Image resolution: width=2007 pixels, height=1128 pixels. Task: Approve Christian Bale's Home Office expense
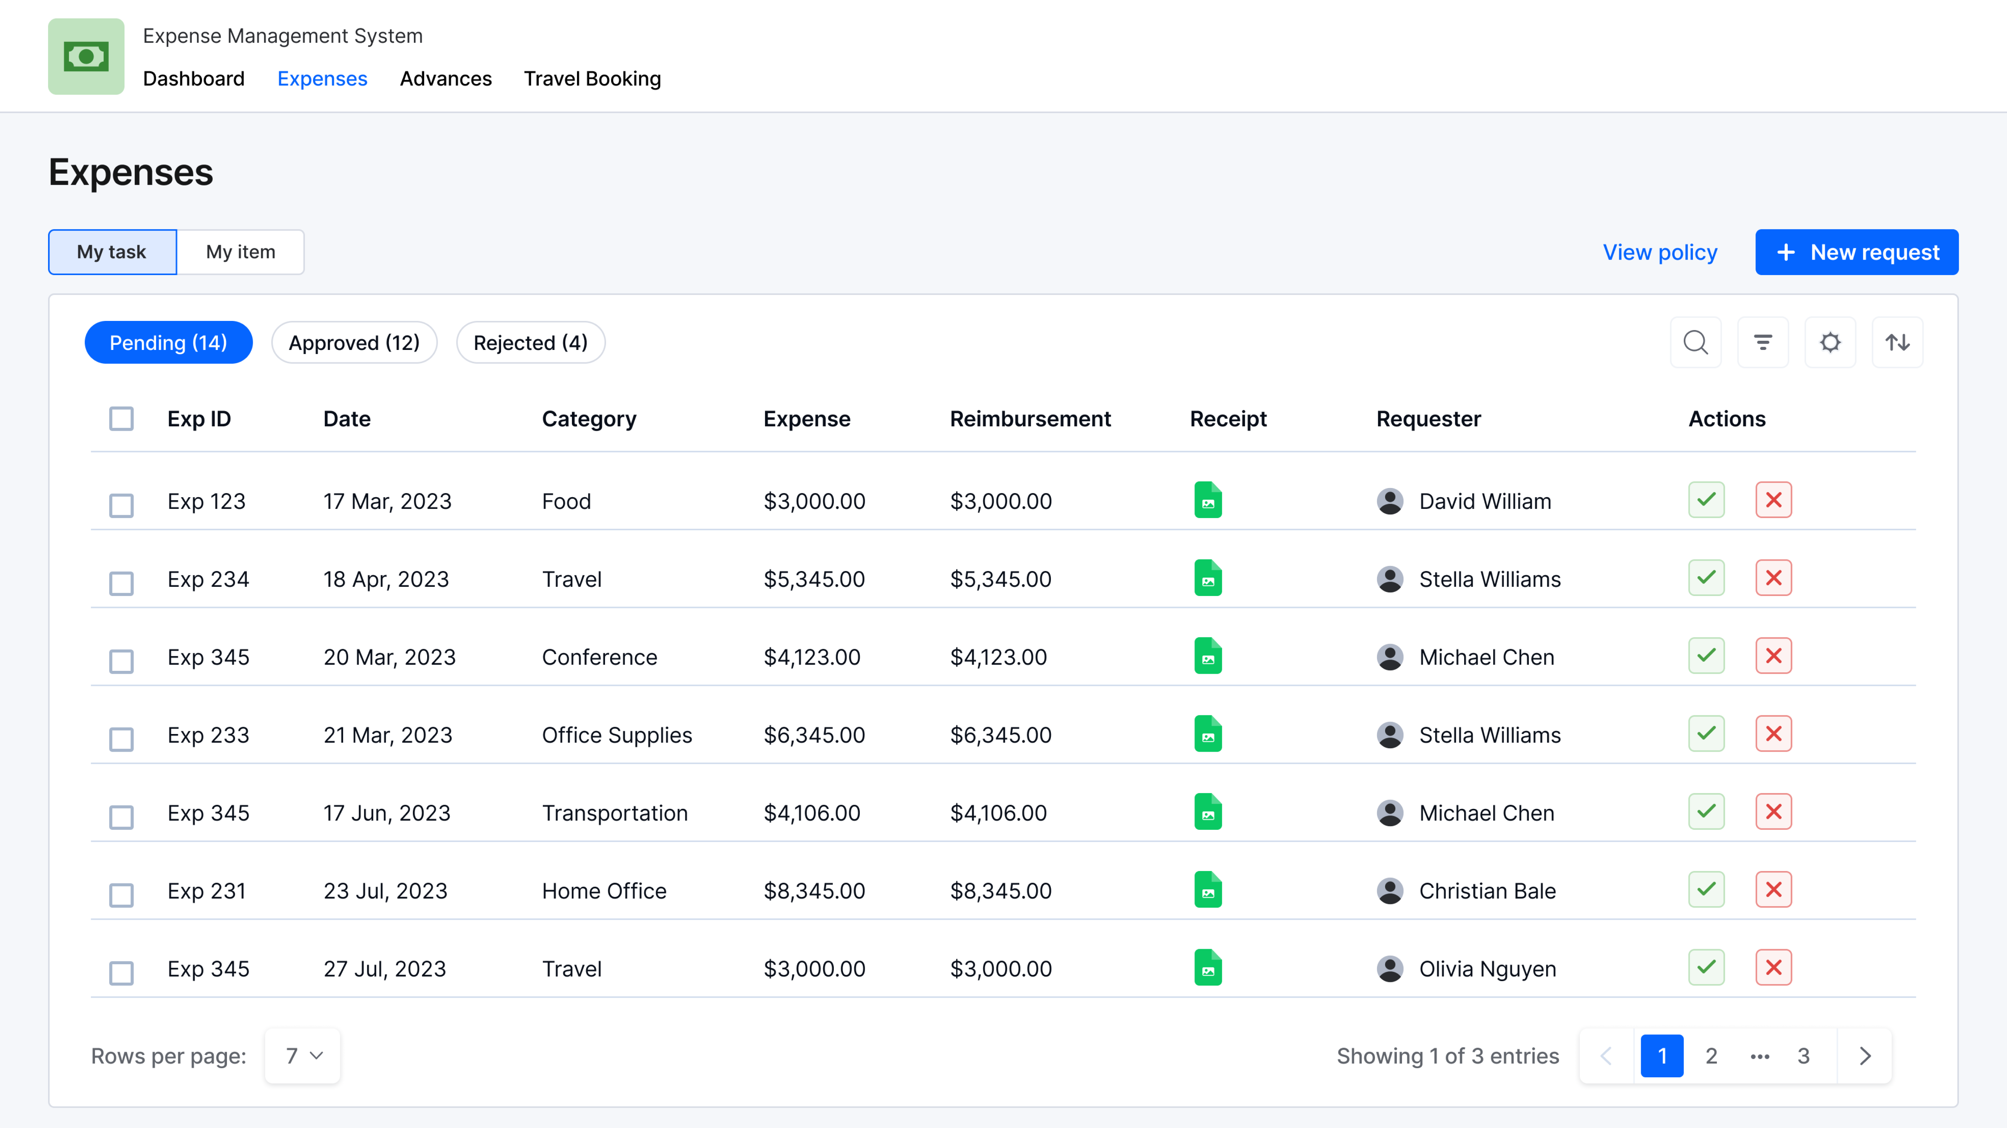pyautogui.click(x=1706, y=890)
